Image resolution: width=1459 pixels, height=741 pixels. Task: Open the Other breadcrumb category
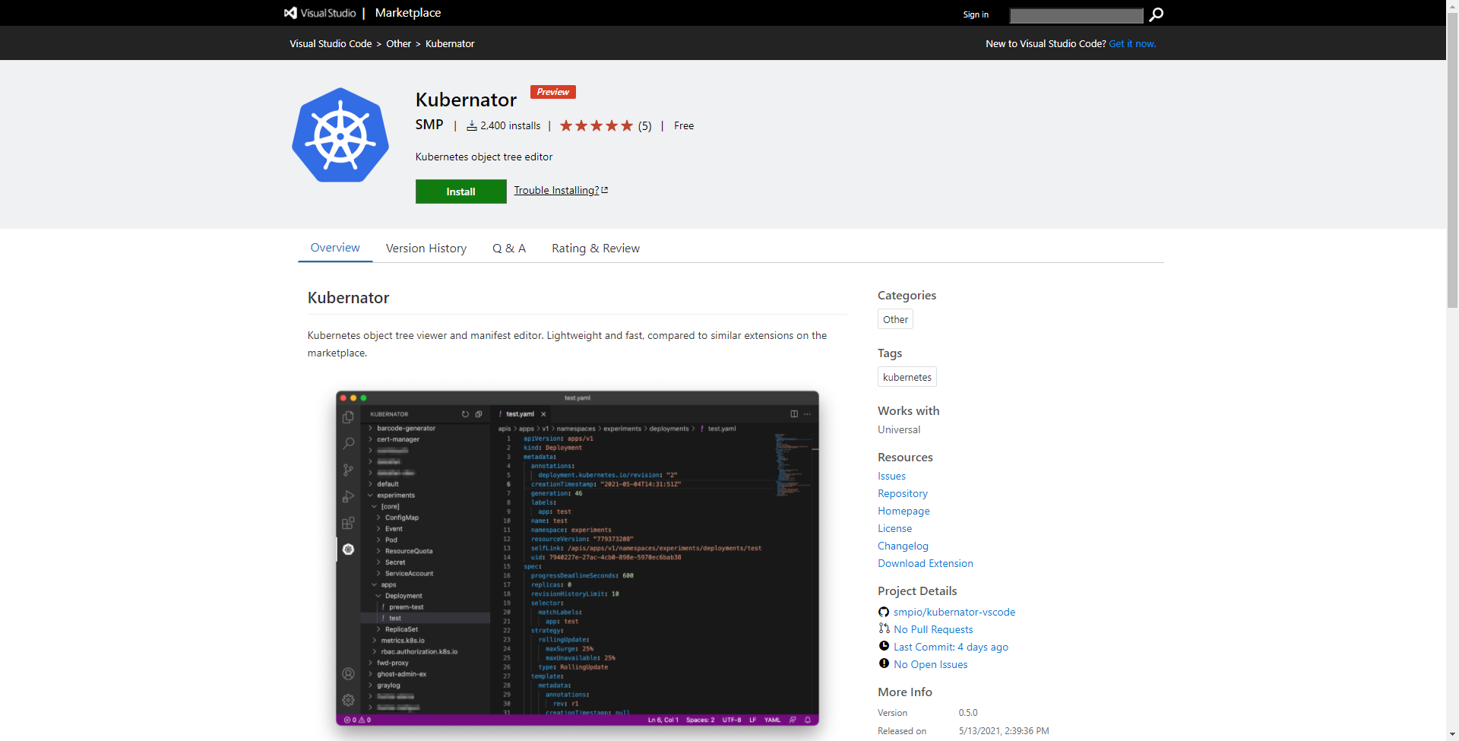coord(398,43)
